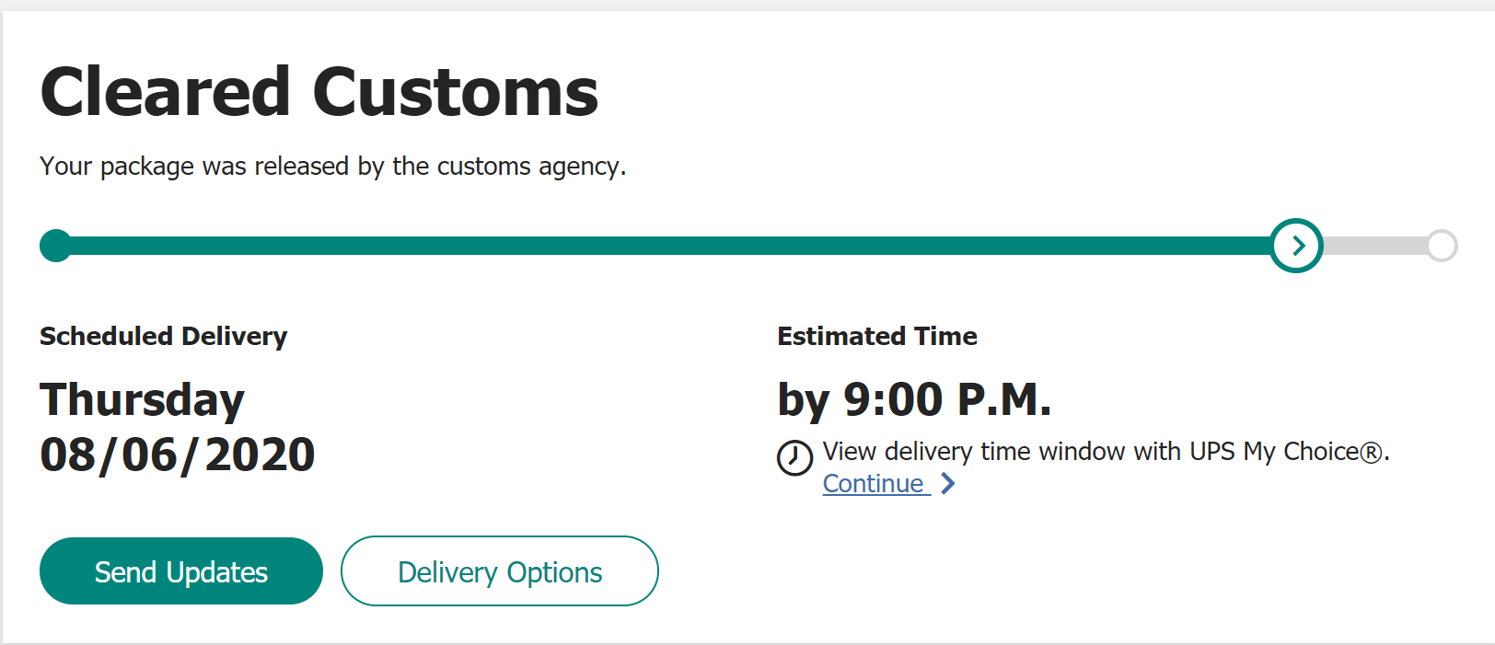Image resolution: width=1495 pixels, height=645 pixels.
Task: Click the Send Updates button
Action: click(x=181, y=571)
